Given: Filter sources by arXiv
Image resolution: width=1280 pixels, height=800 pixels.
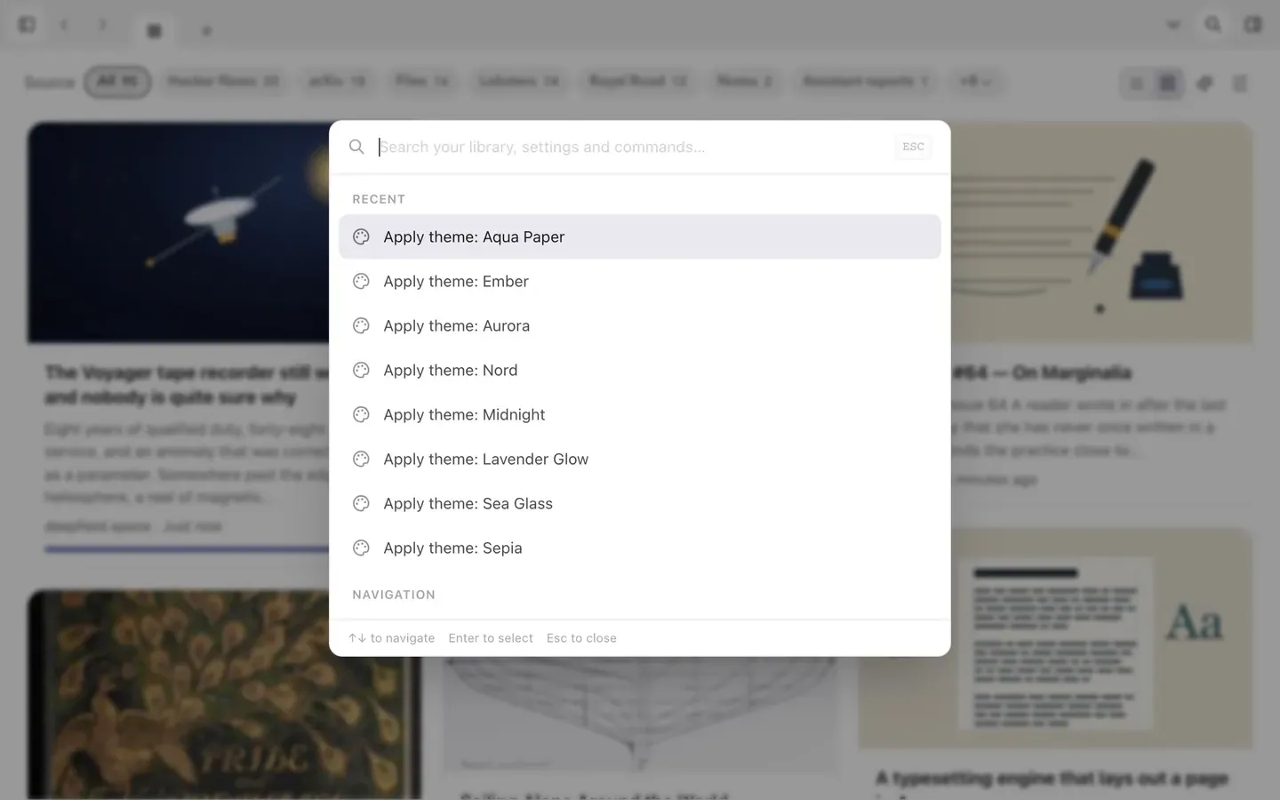Looking at the screenshot, I should pos(337,82).
